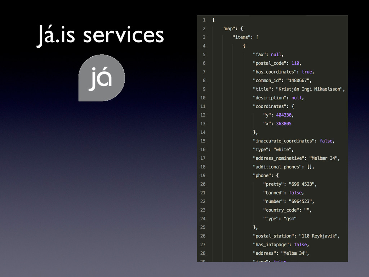This screenshot has height=277, width=369.
Task: Select the postal_code value 110
Action: coord(295,63)
